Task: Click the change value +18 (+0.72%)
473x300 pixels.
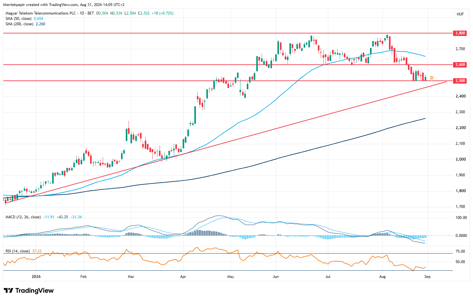Action: point(163,13)
